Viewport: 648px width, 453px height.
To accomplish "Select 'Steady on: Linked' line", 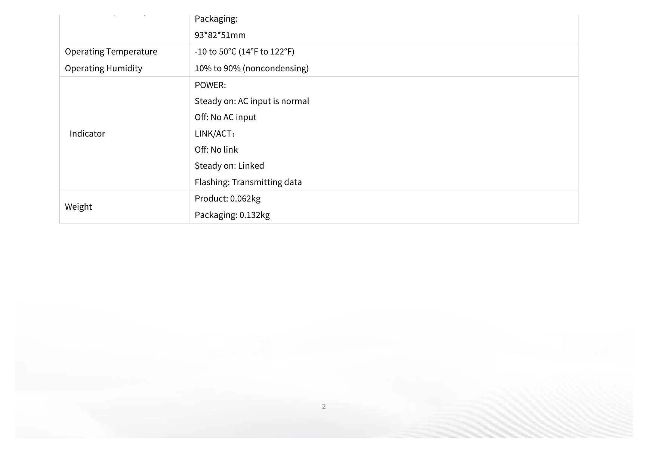I will (x=229, y=166).
